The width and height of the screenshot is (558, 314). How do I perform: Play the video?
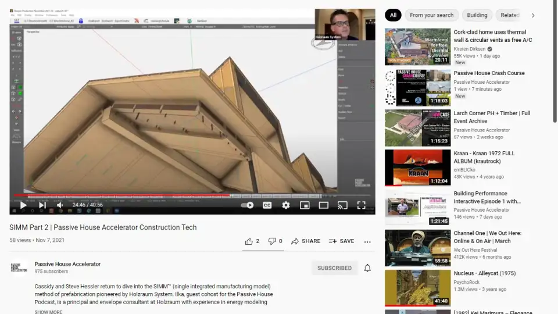tap(23, 205)
